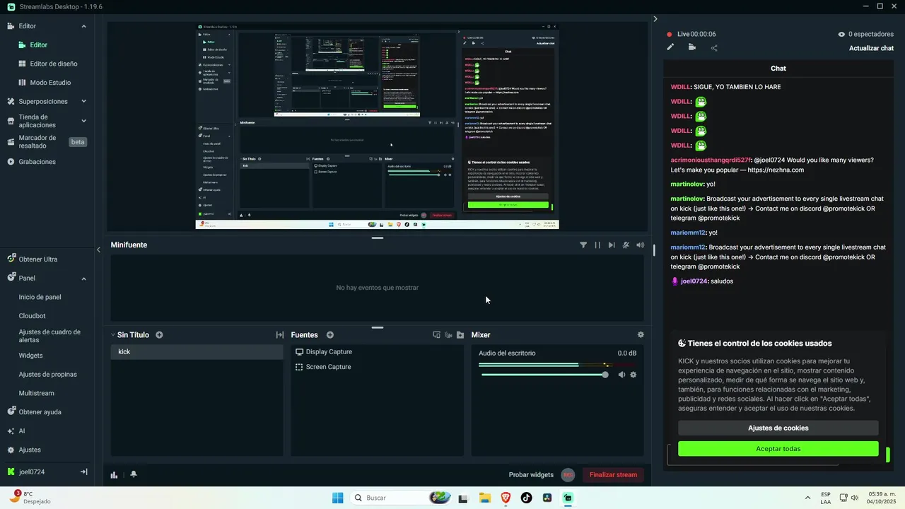Collapse the chat panel arrow
Viewport: 905px width, 509px height.
(655, 19)
